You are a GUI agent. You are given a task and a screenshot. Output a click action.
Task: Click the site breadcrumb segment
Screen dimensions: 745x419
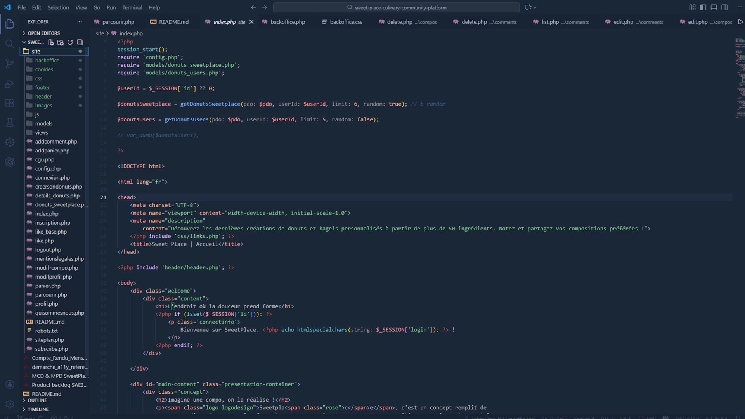(100, 33)
